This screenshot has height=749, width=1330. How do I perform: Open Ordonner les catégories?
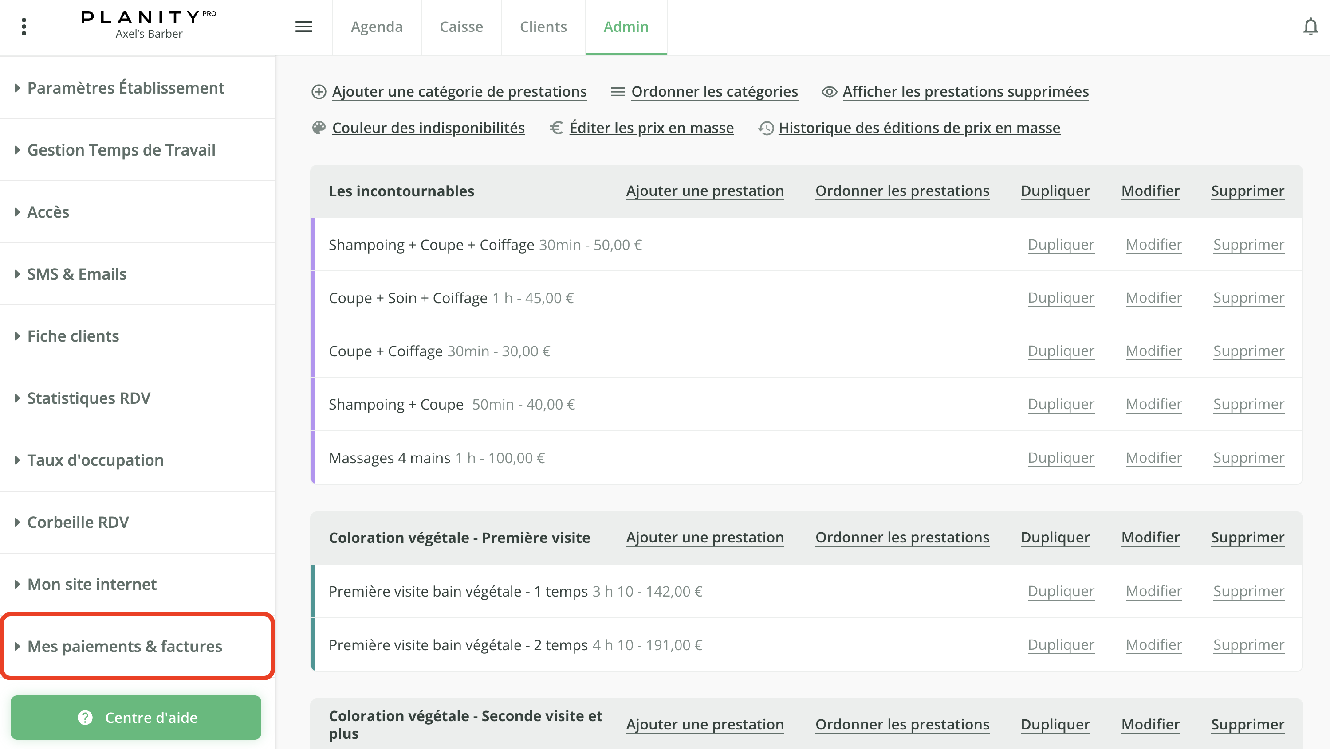715,91
